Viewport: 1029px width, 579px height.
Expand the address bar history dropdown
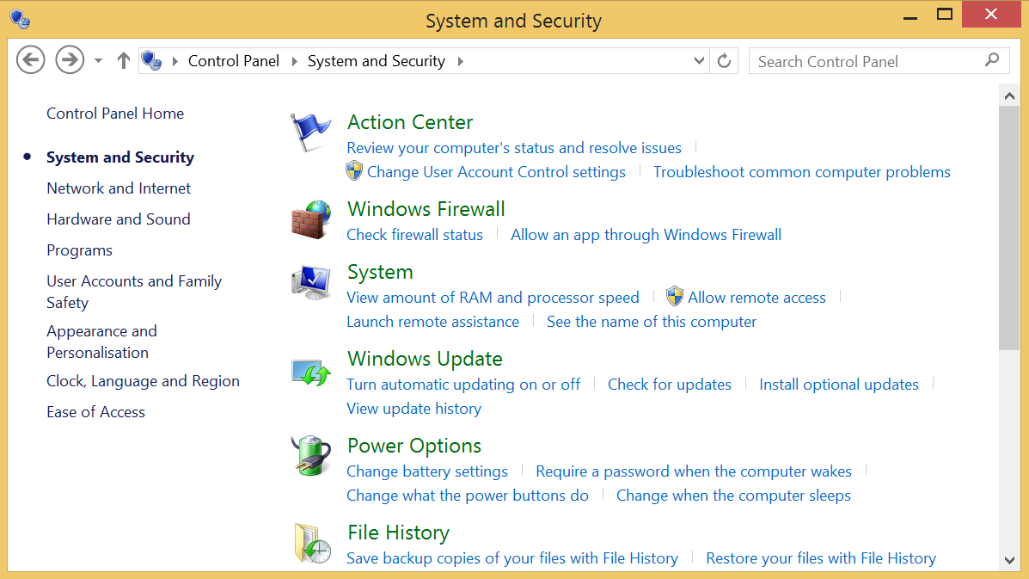700,61
